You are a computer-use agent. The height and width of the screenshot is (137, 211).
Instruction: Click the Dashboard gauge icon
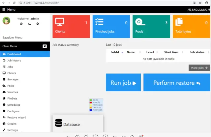pyautogui.click(x=4, y=54)
